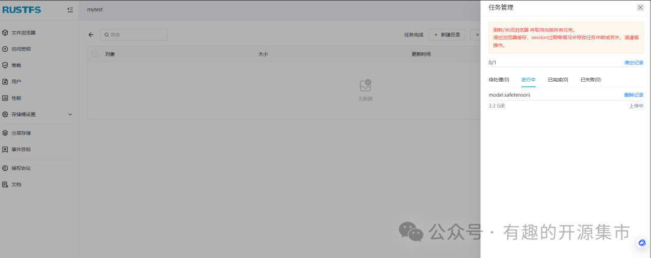This screenshot has height=258, width=651.
Task: Click the magnifier icon in search box
Action: (x=107, y=35)
